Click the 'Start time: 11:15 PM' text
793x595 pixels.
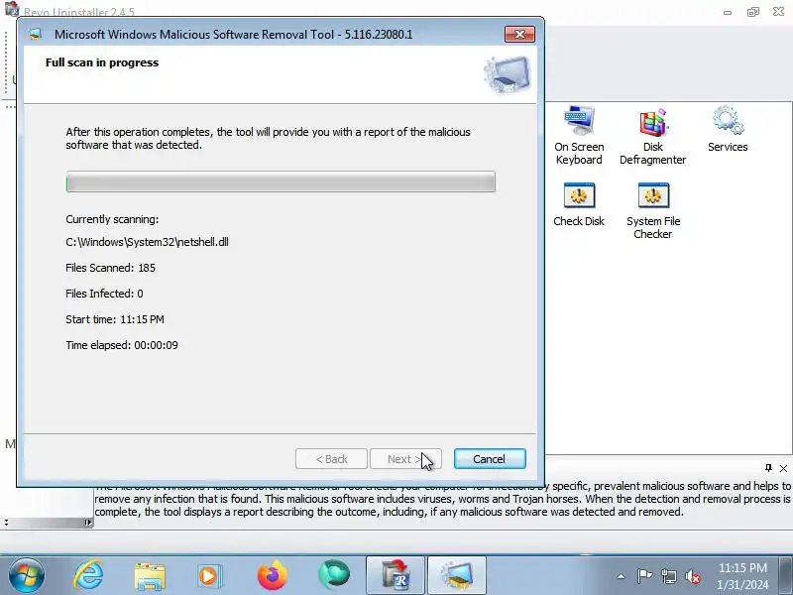pos(115,319)
